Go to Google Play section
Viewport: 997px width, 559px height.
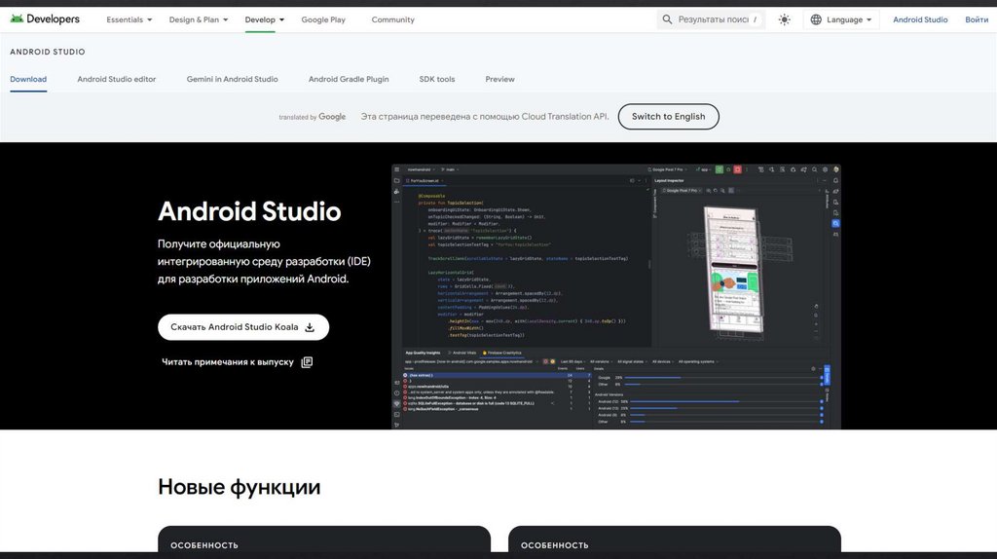point(323,19)
